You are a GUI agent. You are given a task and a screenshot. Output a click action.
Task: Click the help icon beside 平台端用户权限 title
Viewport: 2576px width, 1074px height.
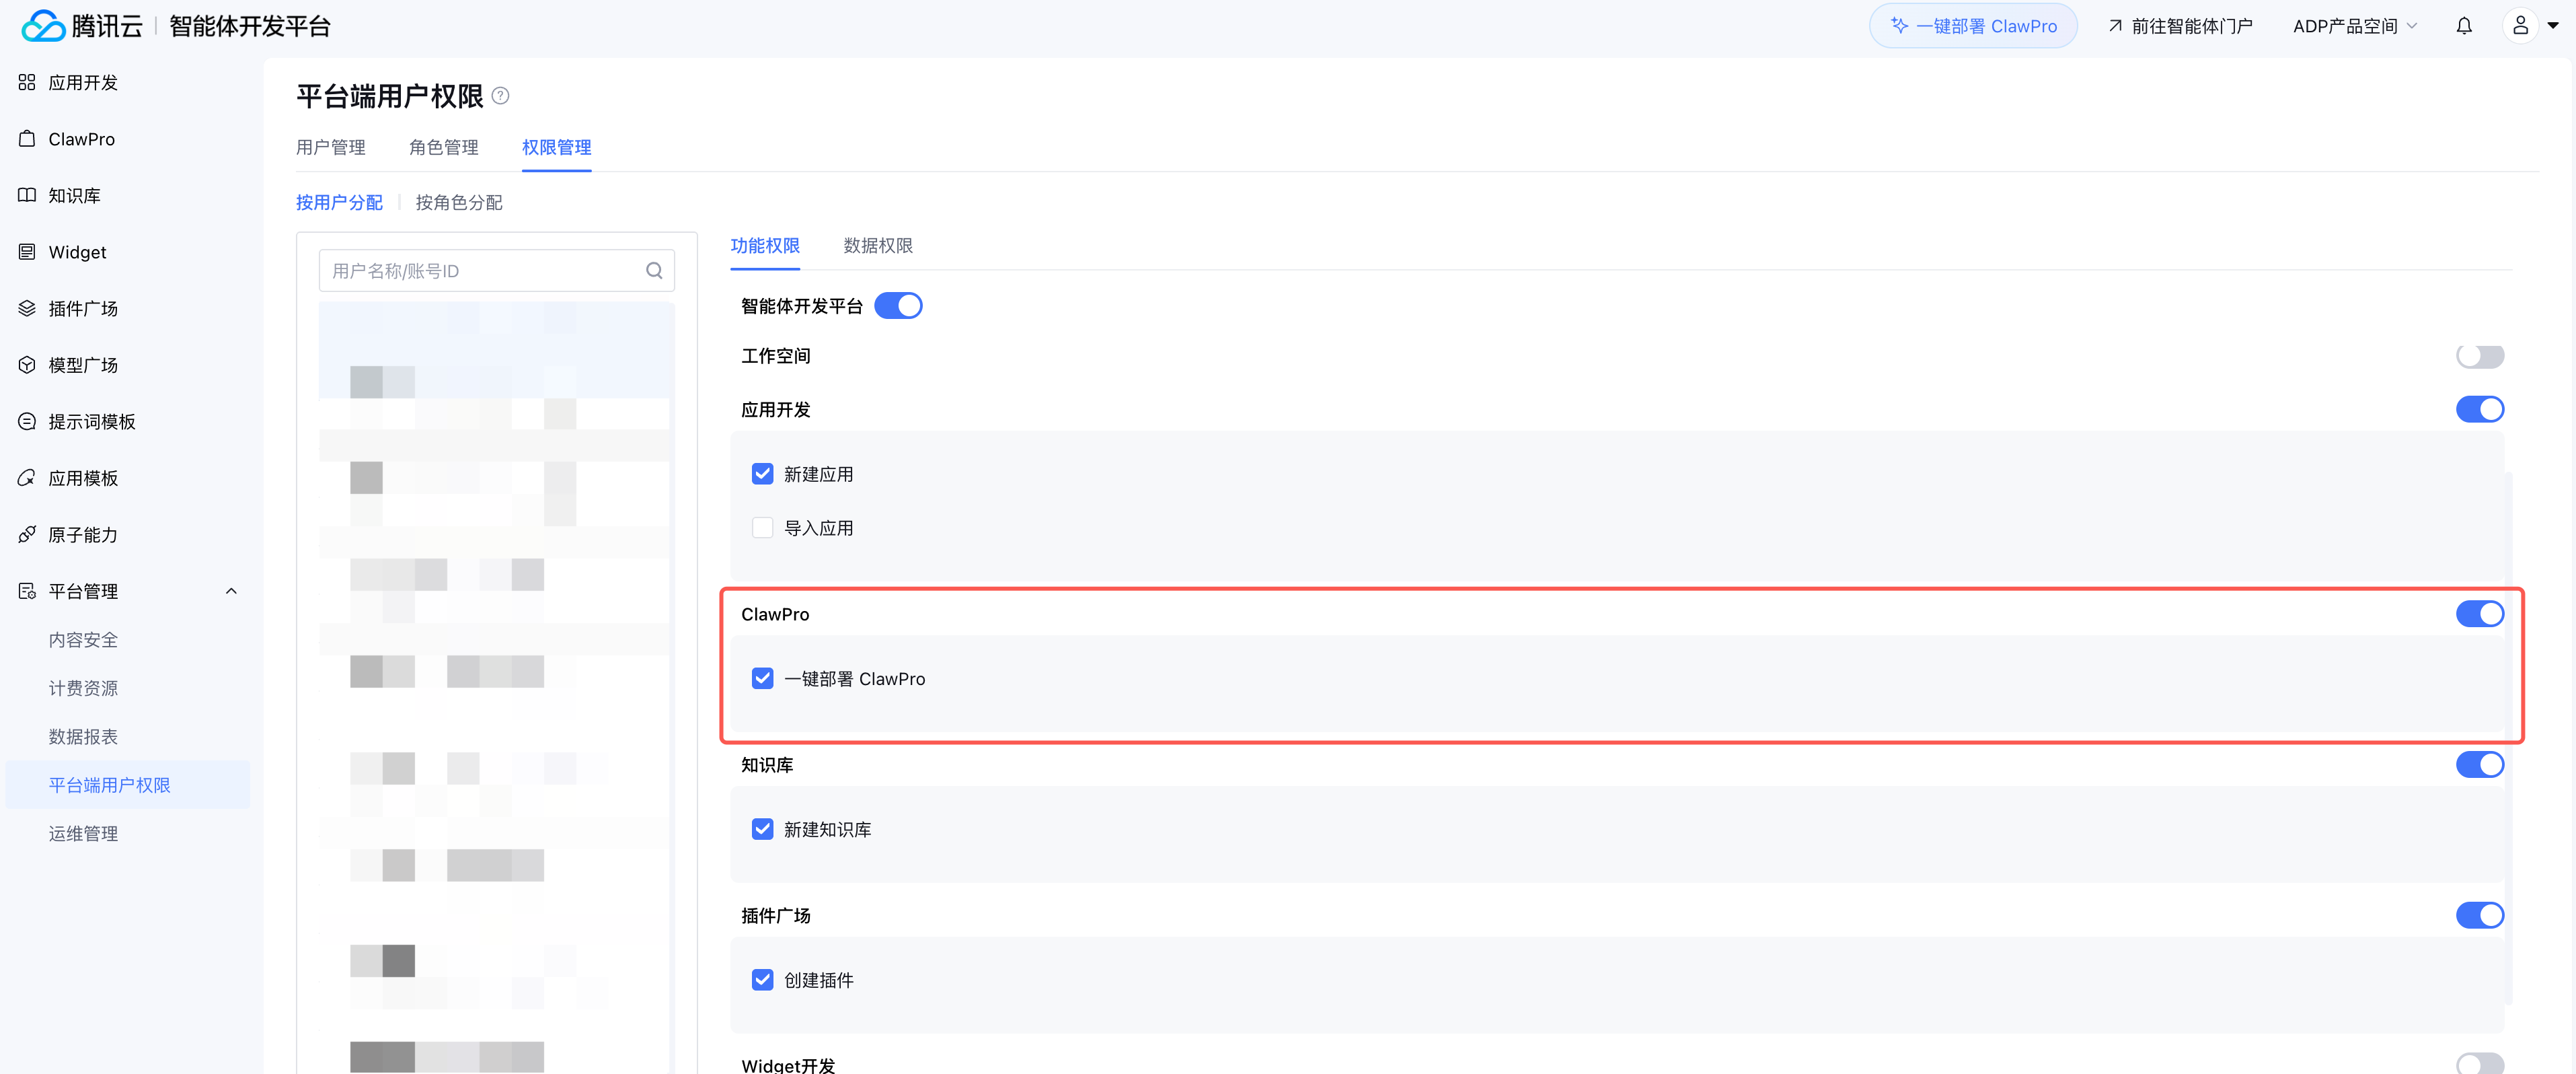(x=501, y=96)
